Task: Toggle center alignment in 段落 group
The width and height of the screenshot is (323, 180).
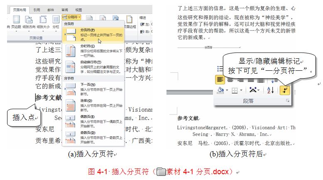Action: click(230, 80)
